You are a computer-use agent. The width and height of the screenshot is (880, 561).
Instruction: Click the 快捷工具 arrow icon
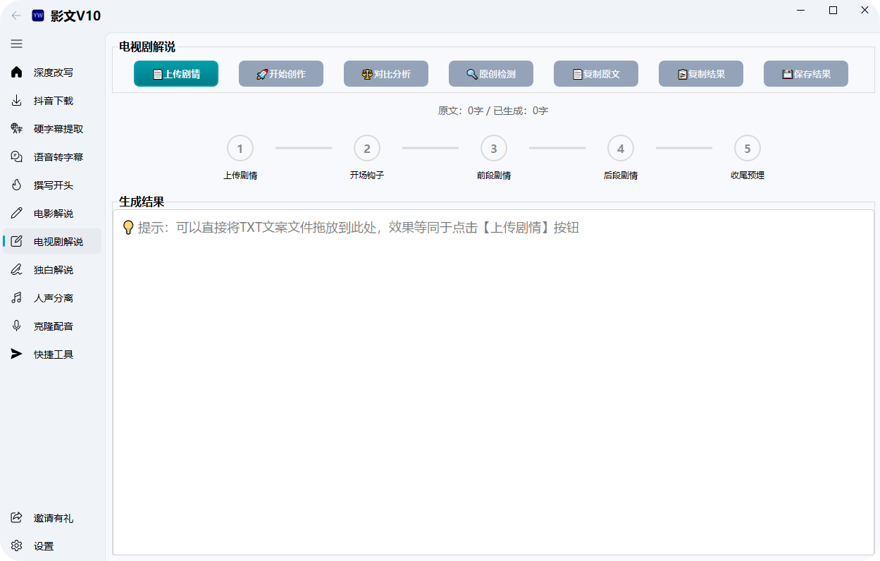click(16, 354)
